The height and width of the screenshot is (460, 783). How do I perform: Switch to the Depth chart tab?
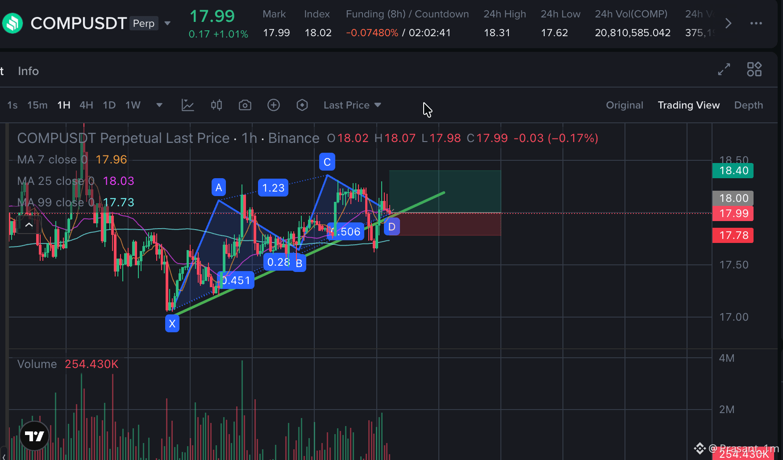tap(749, 105)
